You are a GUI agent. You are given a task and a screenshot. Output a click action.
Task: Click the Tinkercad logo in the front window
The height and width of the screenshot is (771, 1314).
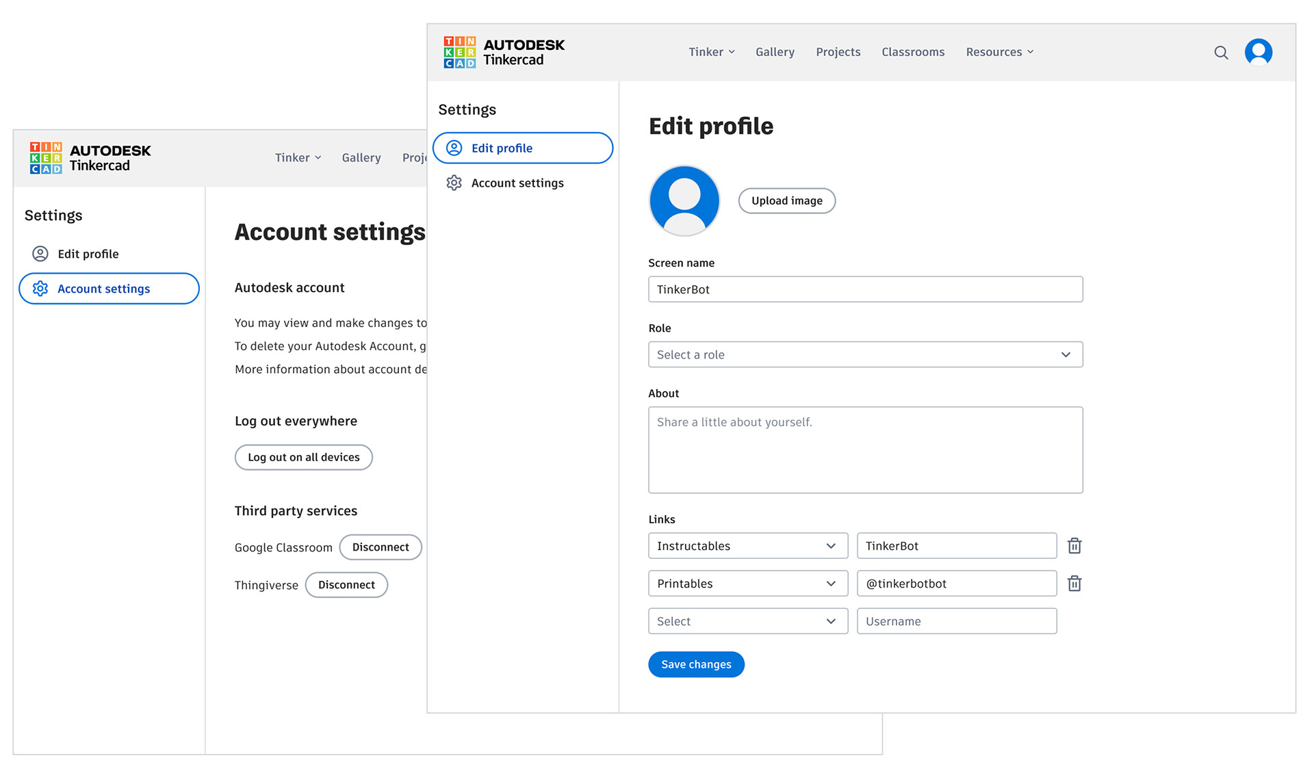coord(504,53)
